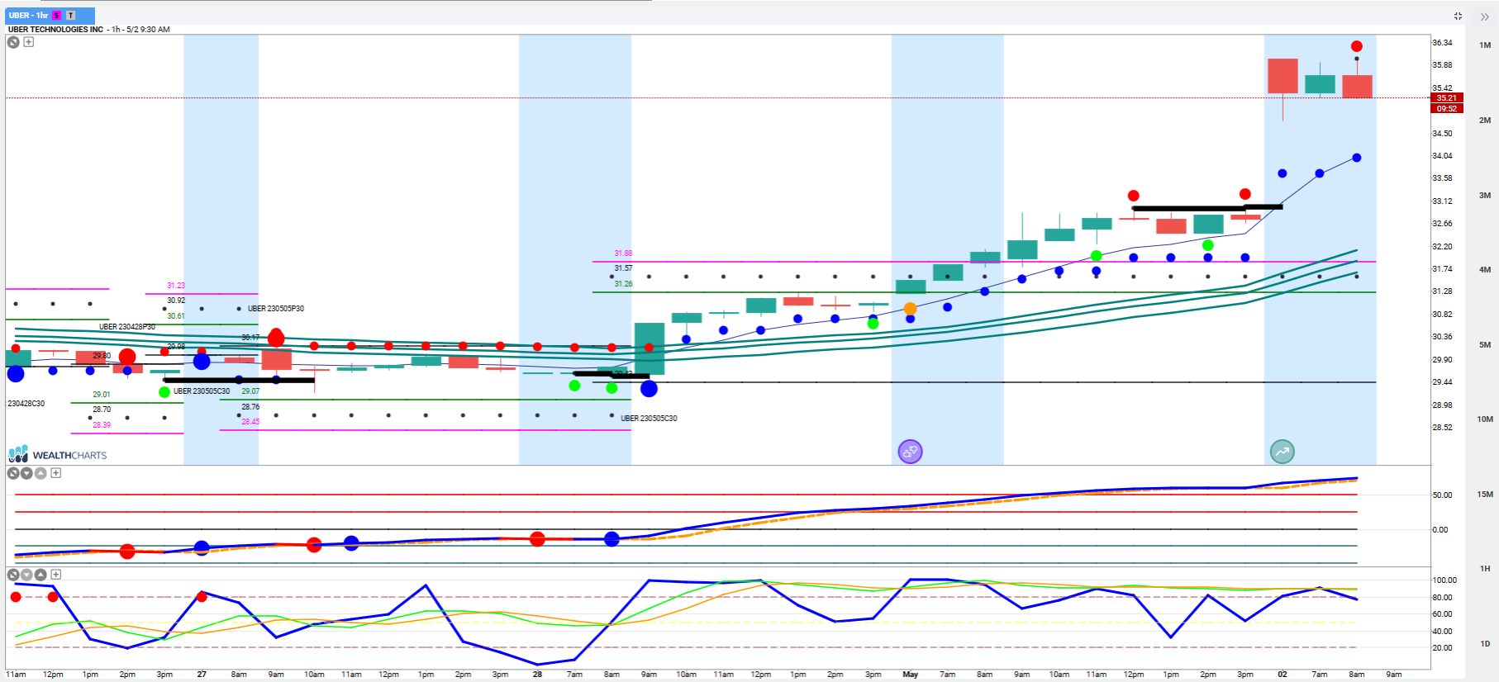The width and height of the screenshot is (1499, 682).
Task: Move the middle oscillator panel up
Action: [40, 473]
